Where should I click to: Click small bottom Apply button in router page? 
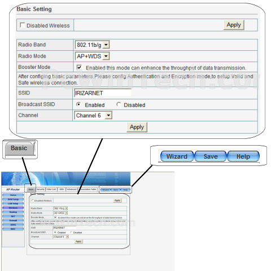pyautogui.click(x=78, y=242)
